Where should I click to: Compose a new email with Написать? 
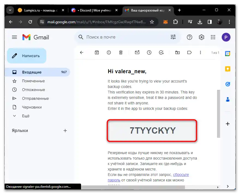(x=27, y=56)
